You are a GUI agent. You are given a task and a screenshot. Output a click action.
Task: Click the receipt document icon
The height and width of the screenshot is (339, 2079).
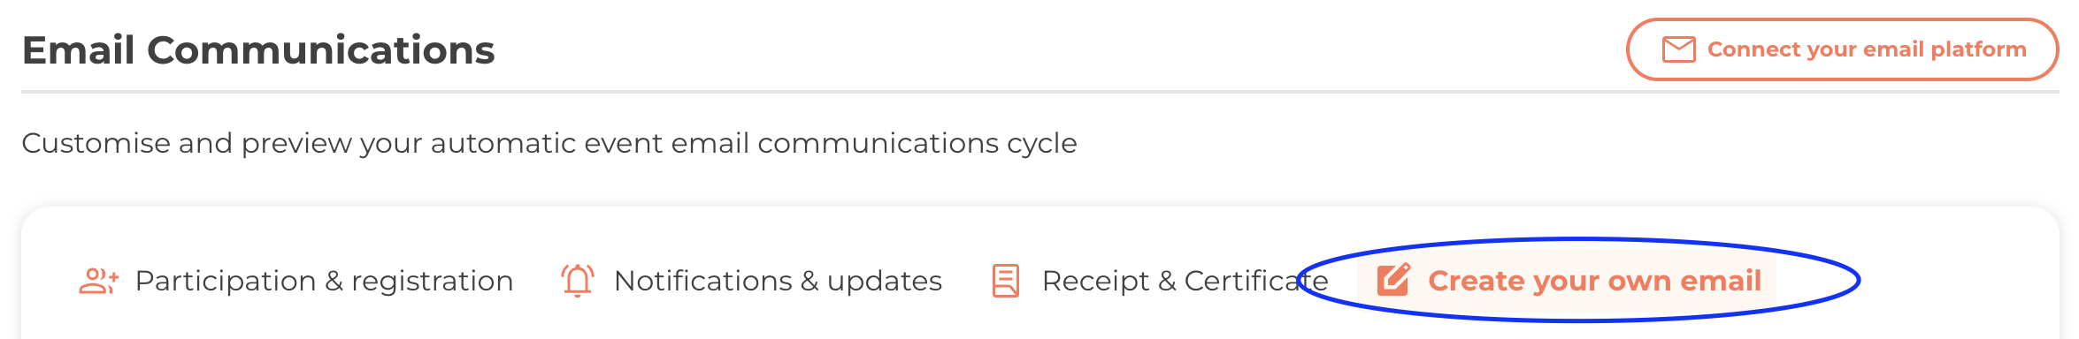(x=1006, y=281)
